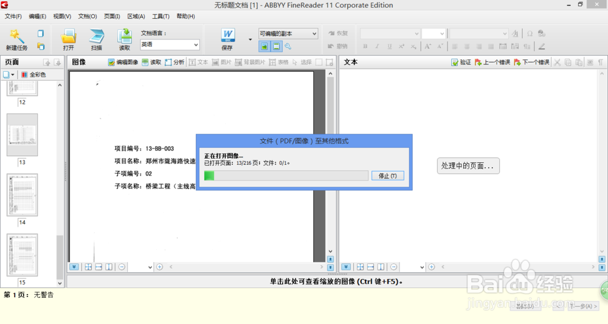Open the font name dropdown

(390, 33)
